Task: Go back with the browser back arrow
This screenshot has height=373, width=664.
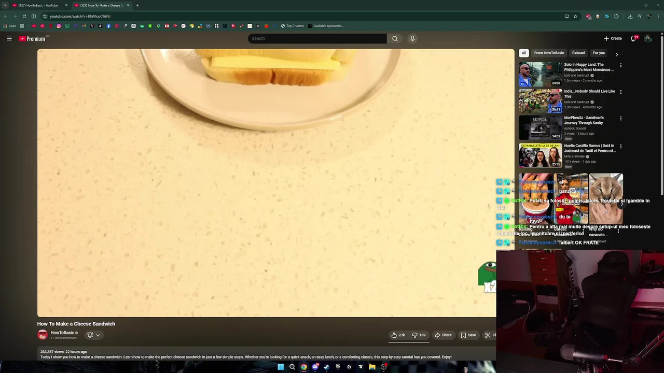Action: click(x=5, y=16)
